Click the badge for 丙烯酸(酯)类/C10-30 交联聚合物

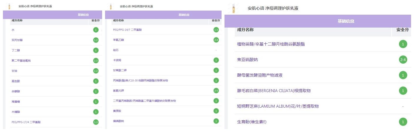216,80
